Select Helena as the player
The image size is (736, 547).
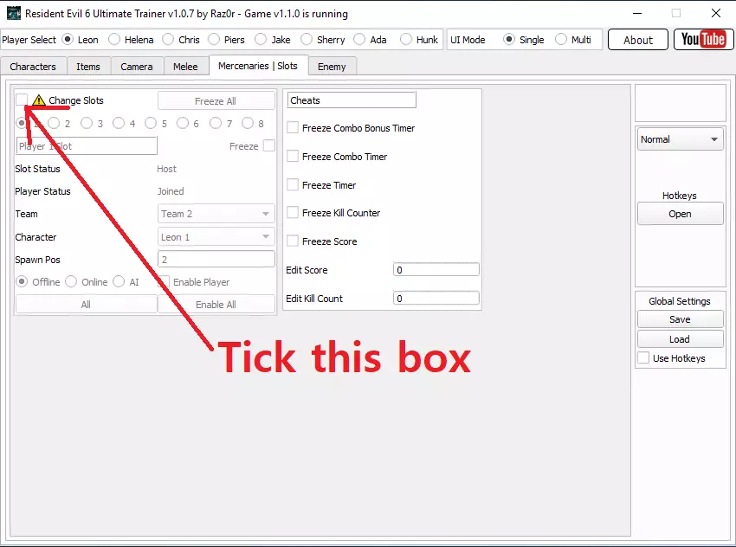[x=114, y=40]
